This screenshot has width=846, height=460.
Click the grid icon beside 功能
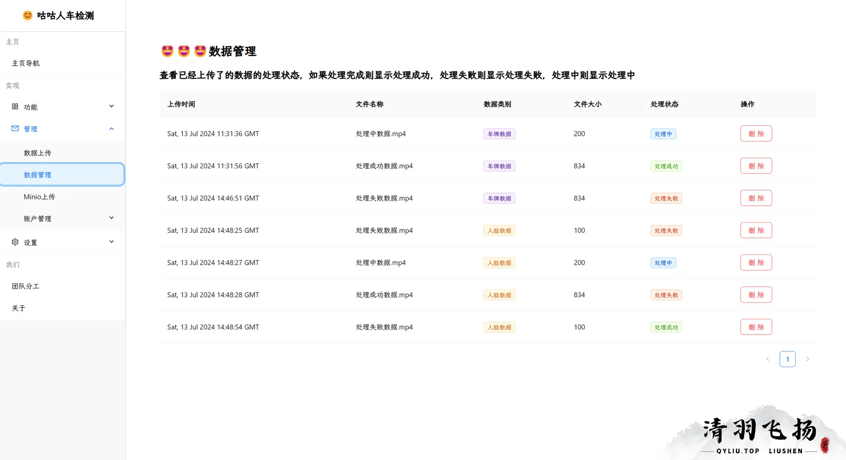(x=14, y=106)
